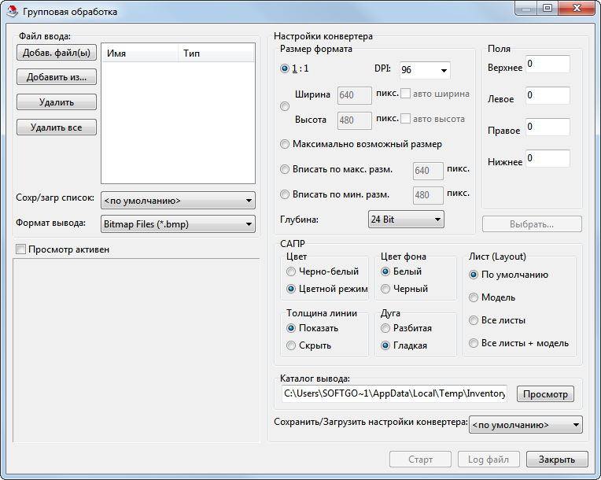601x480 pixels.
Task: Click the 'Добав. файл(ы)' button
Action: coord(56,53)
